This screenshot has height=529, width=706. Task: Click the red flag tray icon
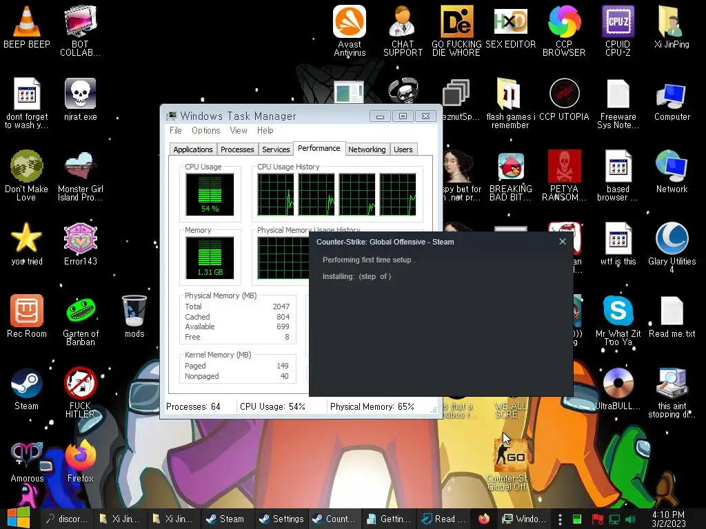click(598, 519)
